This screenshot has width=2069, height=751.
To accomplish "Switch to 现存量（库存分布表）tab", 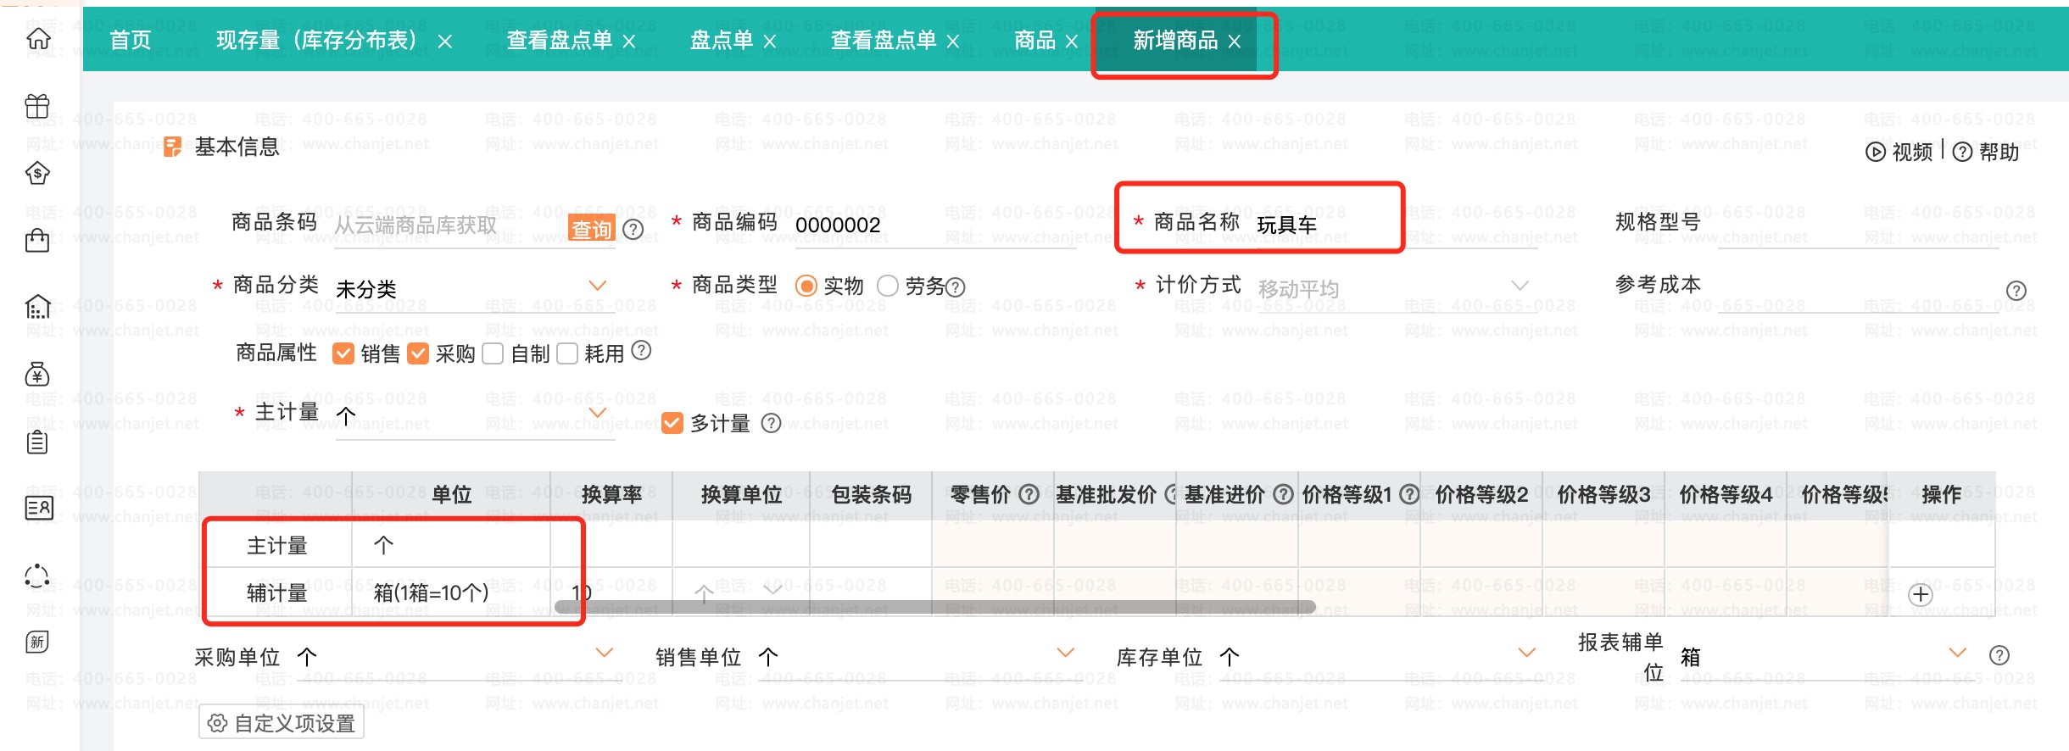I will click(317, 41).
